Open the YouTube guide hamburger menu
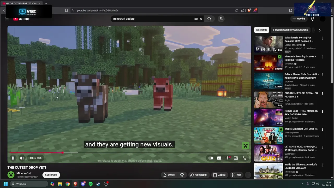334x188 pixels. (7, 19)
